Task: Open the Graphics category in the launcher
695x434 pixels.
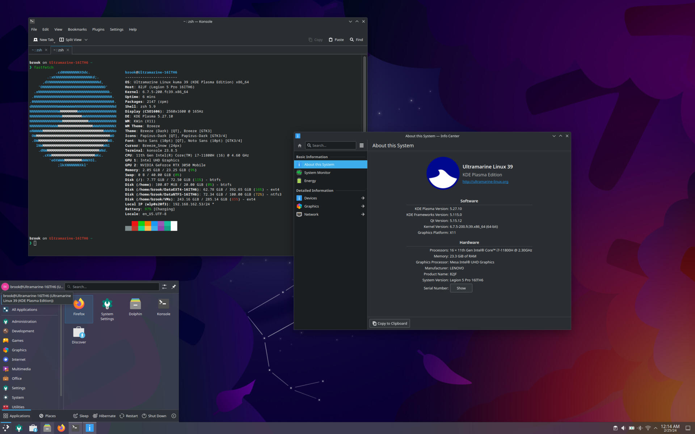Action: 30,350
